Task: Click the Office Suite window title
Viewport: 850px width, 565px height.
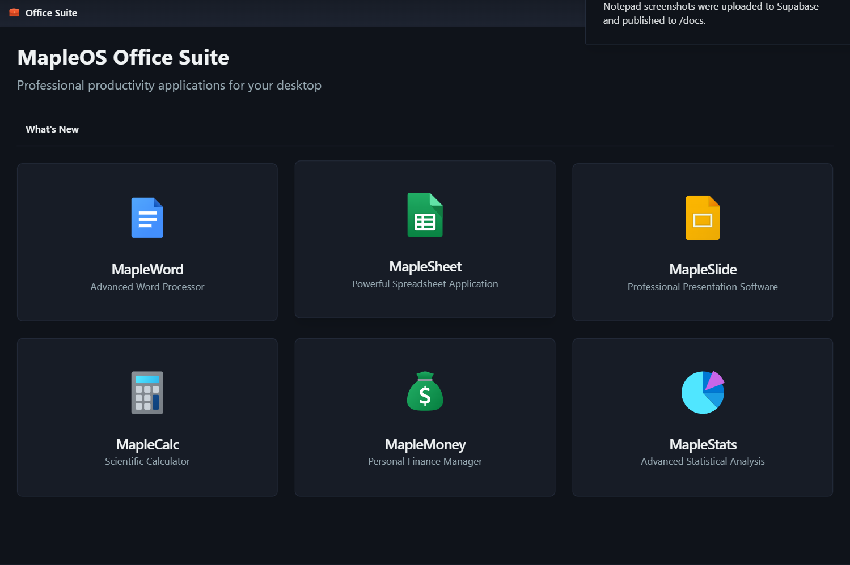Action: click(x=51, y=13)
